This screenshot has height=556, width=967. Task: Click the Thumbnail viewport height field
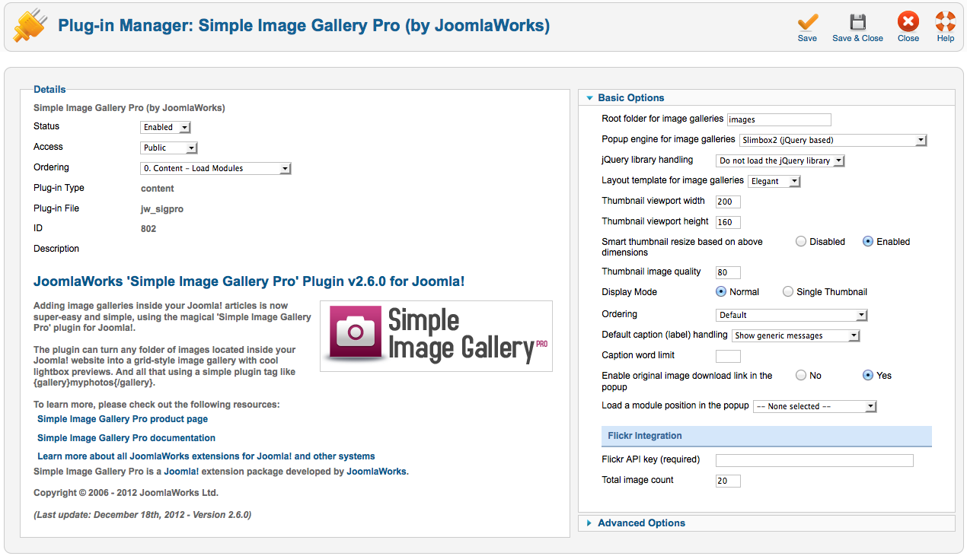728,222
